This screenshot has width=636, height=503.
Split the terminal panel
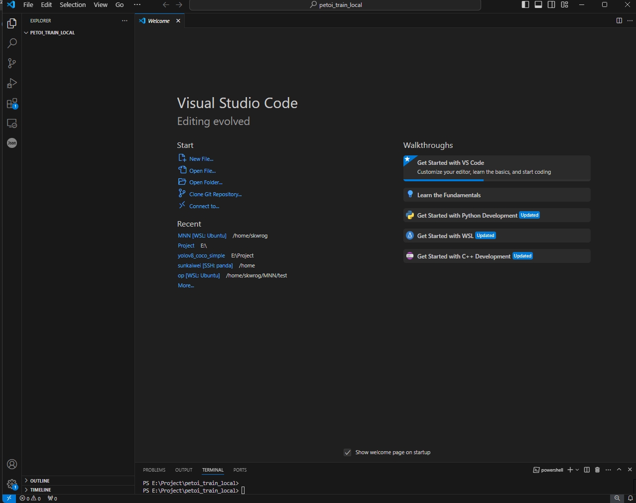click(587, 470)
